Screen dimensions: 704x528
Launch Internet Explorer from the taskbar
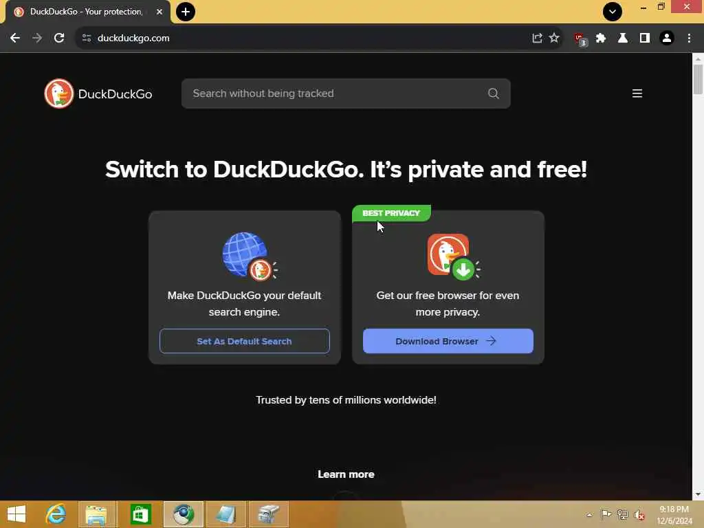(x=56, y=514)
